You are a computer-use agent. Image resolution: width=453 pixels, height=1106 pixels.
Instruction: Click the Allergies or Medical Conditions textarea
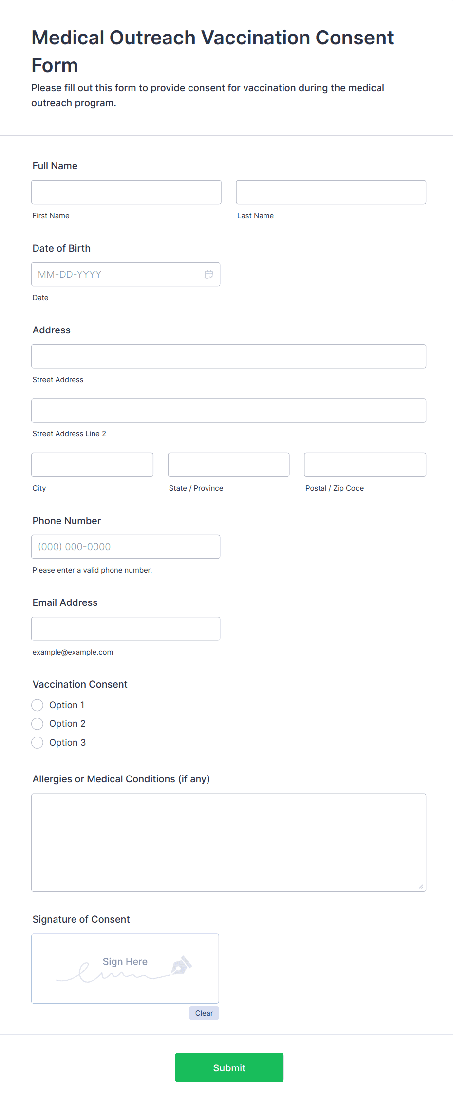click(x=228, y=842)
